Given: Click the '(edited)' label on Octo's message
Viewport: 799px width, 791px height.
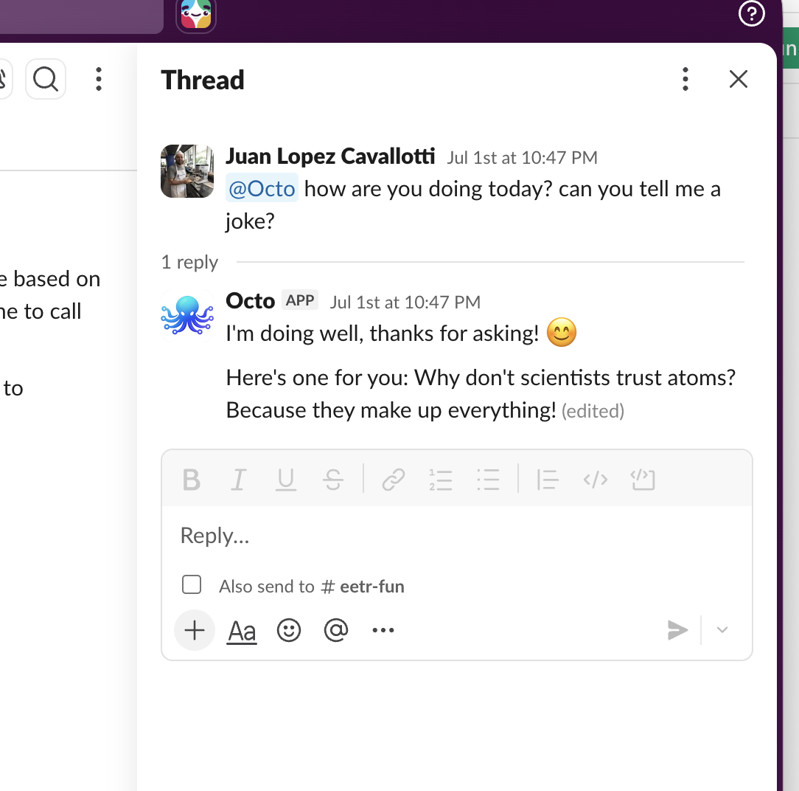Looking at the screenshot, I should click(x=593, y=411).
